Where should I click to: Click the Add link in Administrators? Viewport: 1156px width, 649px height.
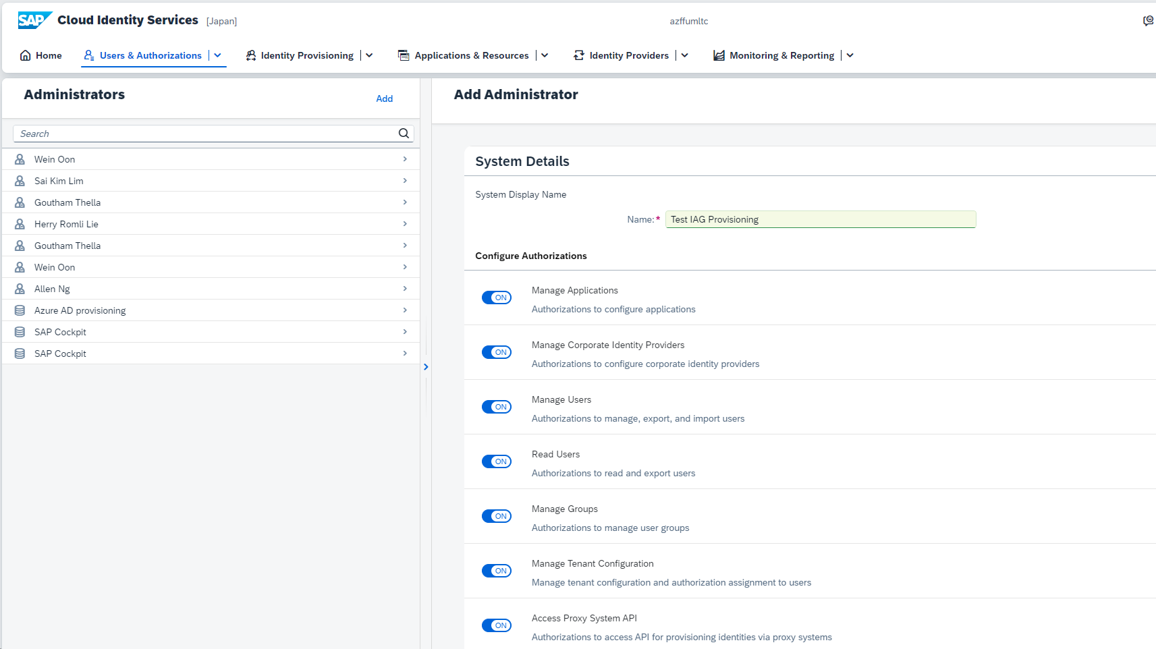(x=384, y=98)
